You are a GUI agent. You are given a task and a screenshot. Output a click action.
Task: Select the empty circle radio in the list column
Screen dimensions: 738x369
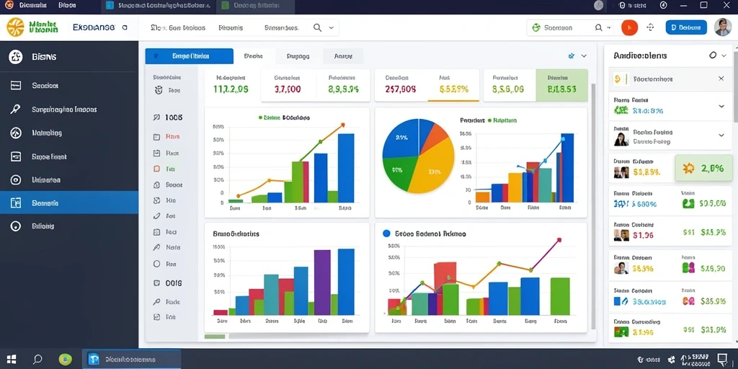click(x=157, y=264)
